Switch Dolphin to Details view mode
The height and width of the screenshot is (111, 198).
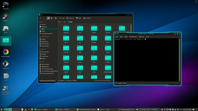(55, 18)
